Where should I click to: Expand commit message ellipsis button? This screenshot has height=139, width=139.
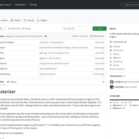[46, 36]
